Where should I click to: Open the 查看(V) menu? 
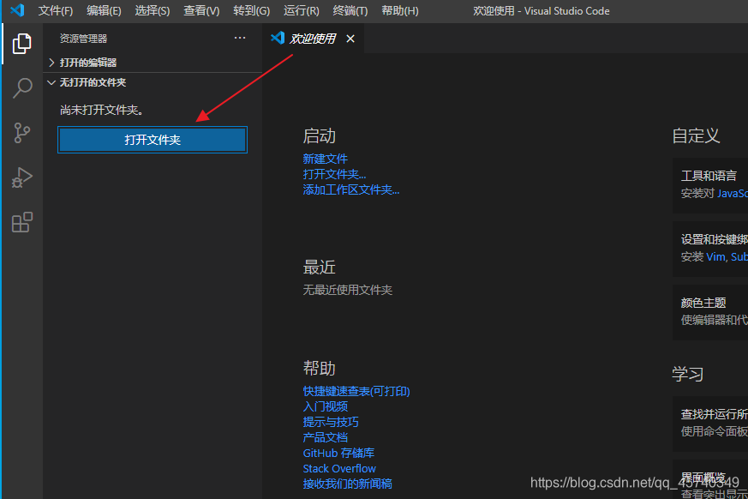201,10
